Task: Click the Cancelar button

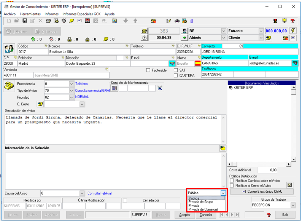Action: [206, 215]
